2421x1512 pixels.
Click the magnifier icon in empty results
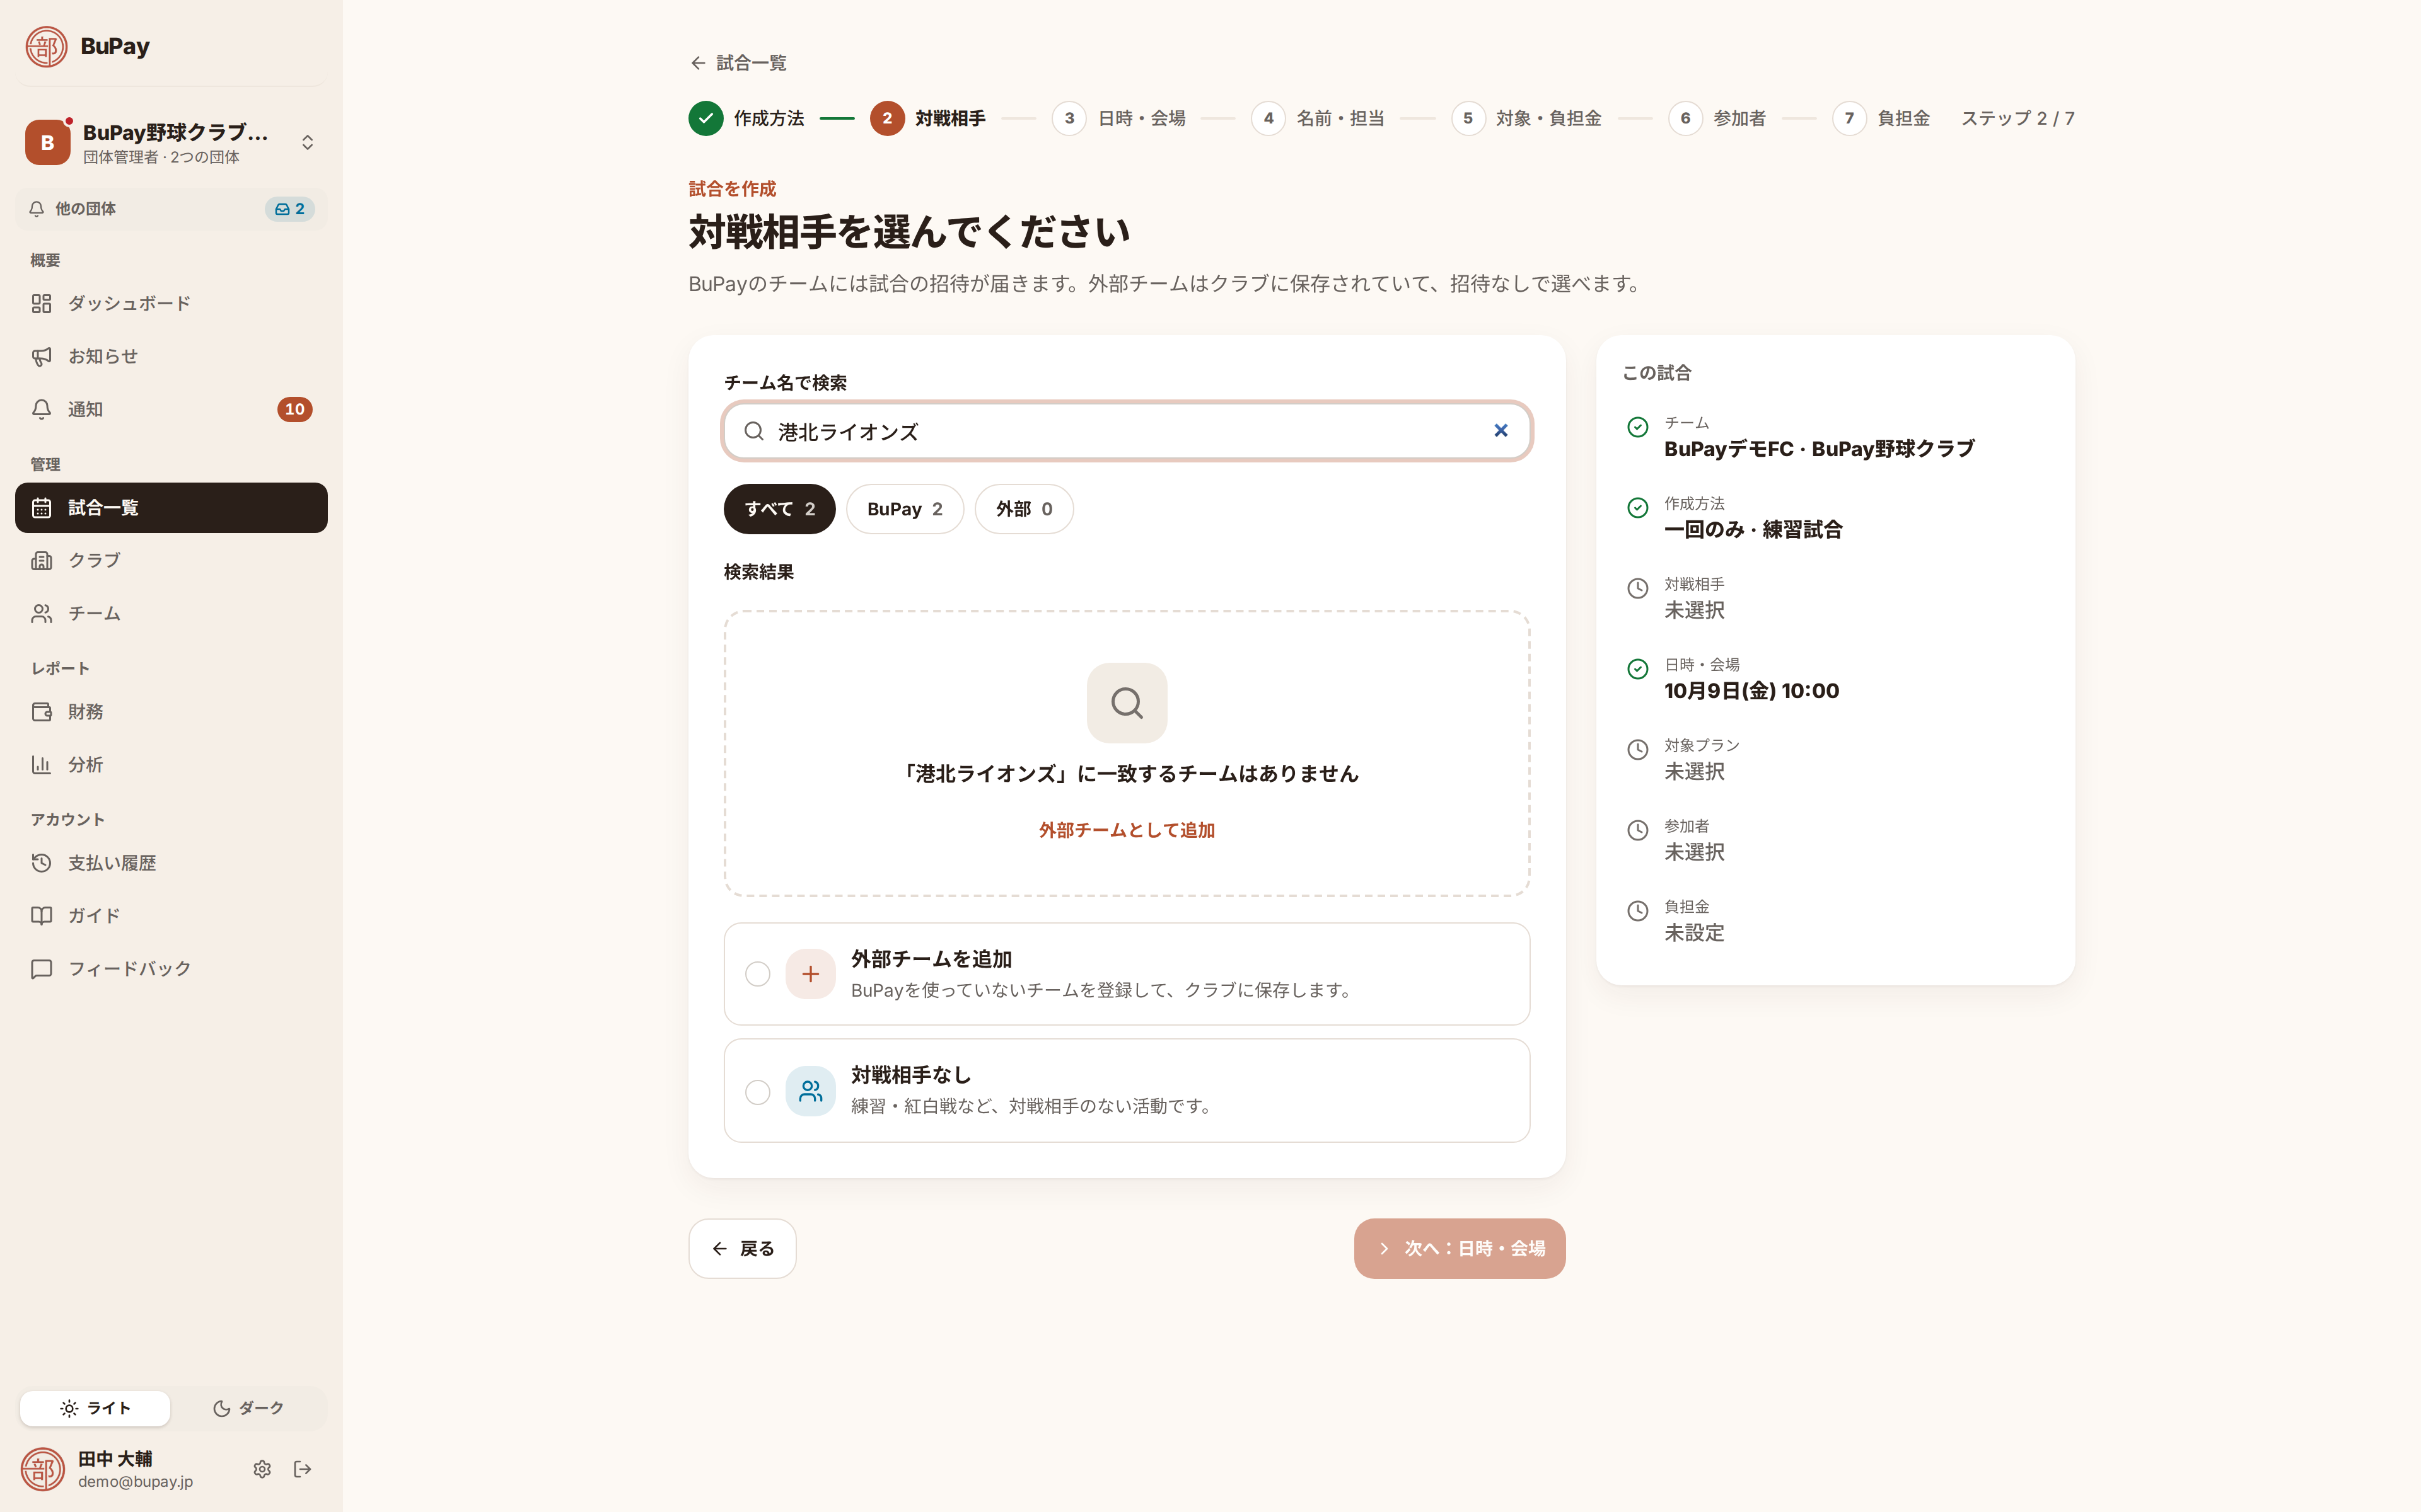(1127, 703)
